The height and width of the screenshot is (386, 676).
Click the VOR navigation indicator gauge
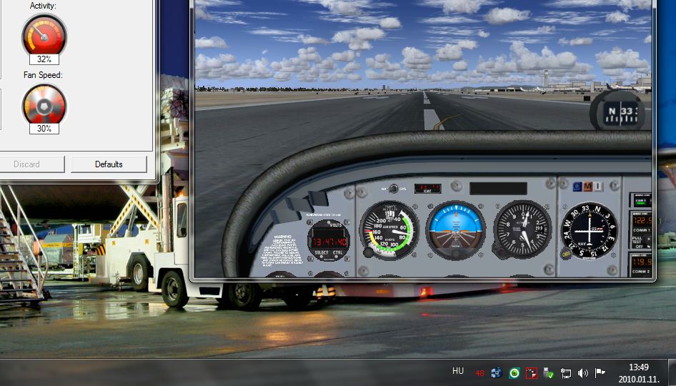pyautogui.click(x=589, y=230)
